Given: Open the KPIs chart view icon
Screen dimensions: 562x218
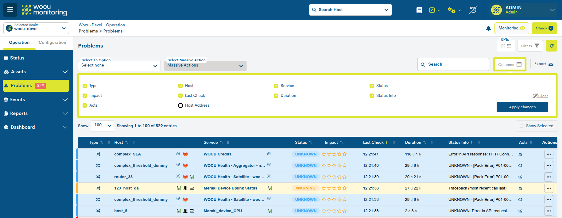Looking at the screenshot, I should (502, 46).
